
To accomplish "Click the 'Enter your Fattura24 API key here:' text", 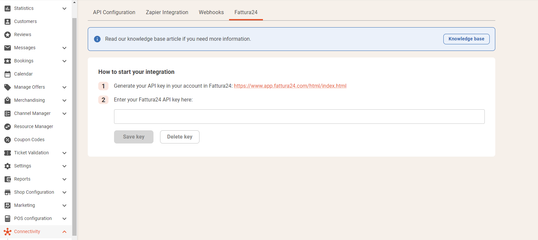I will (x=153, y=100).
